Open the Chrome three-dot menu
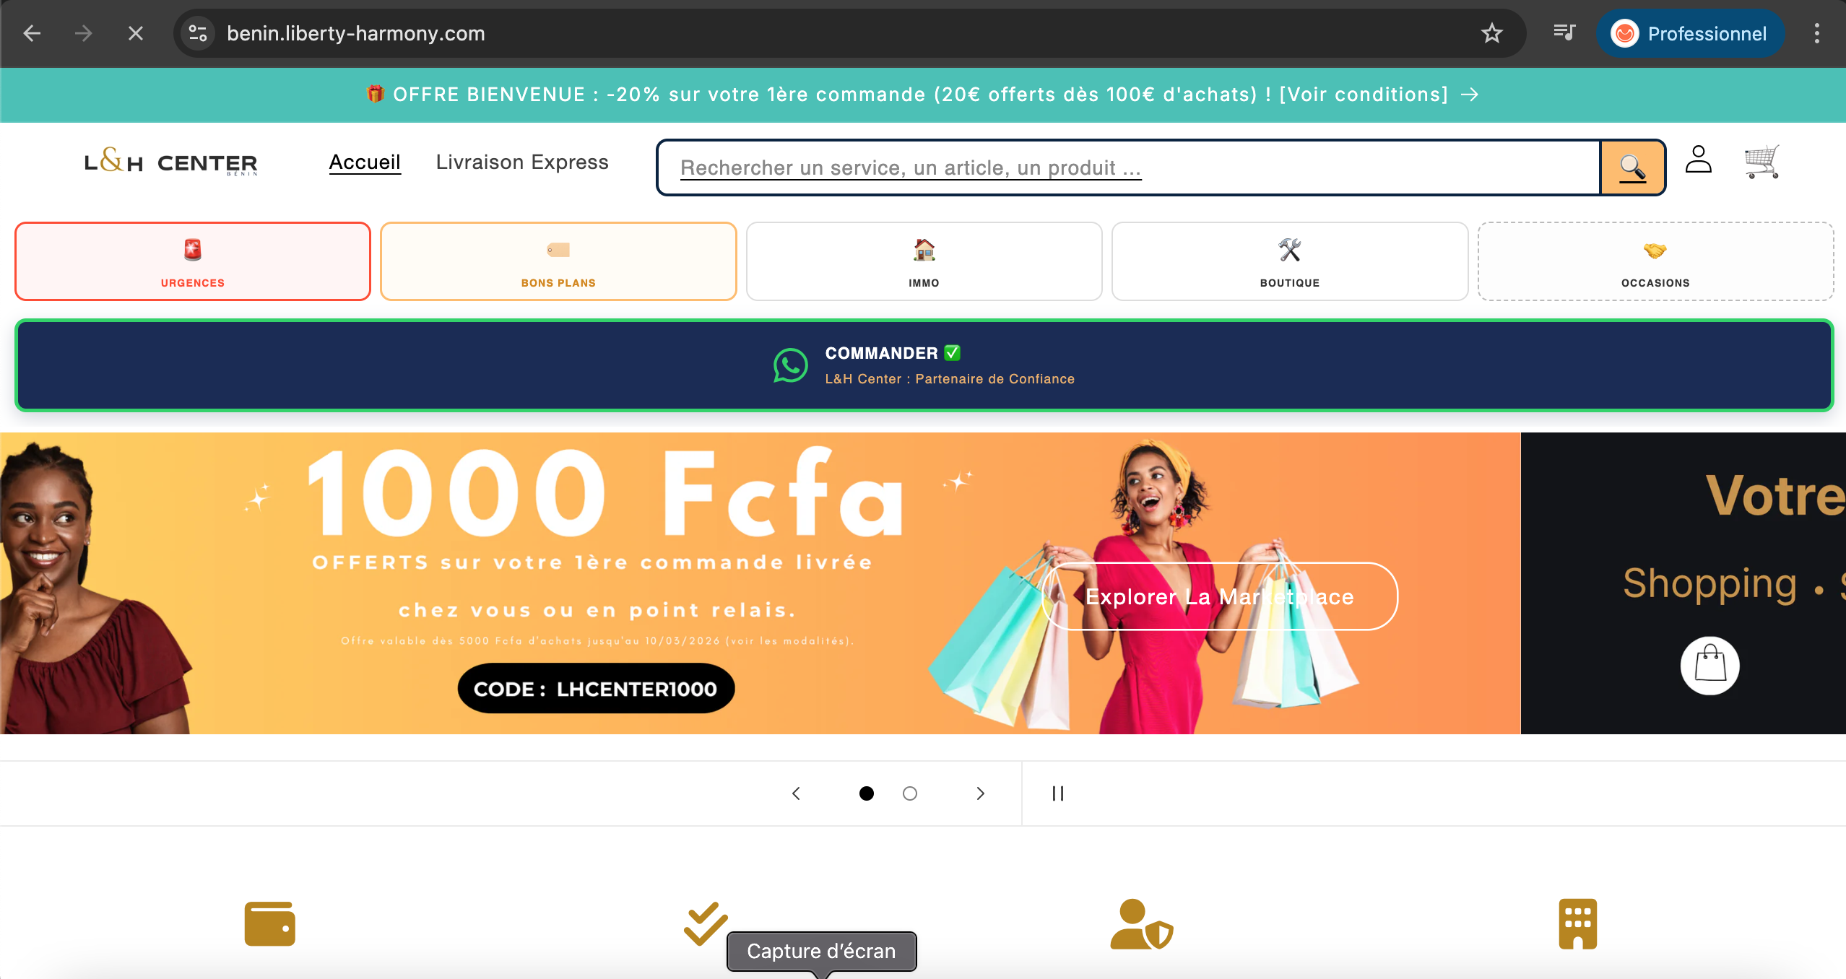Screen dimensions: 1846x979 [x=1816, y=33]
